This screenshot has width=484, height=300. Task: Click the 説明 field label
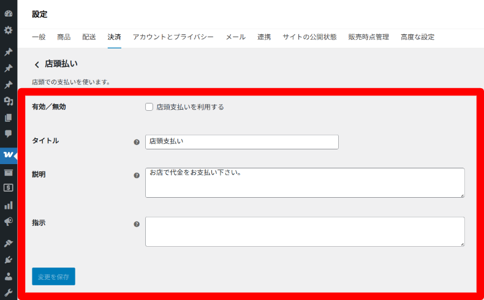[x=39, y=174]
